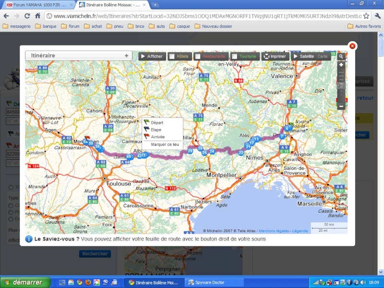Click route waypoint marker 49 near Gaillac
384x288 pixels.
129,157
